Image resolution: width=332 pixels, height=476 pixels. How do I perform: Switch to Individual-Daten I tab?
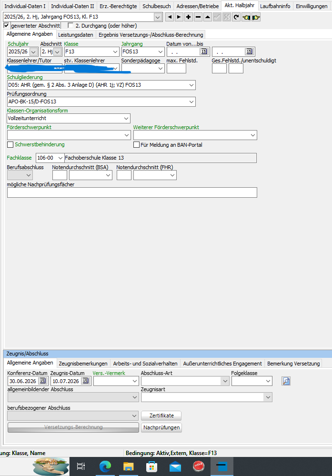coord(25,6)
